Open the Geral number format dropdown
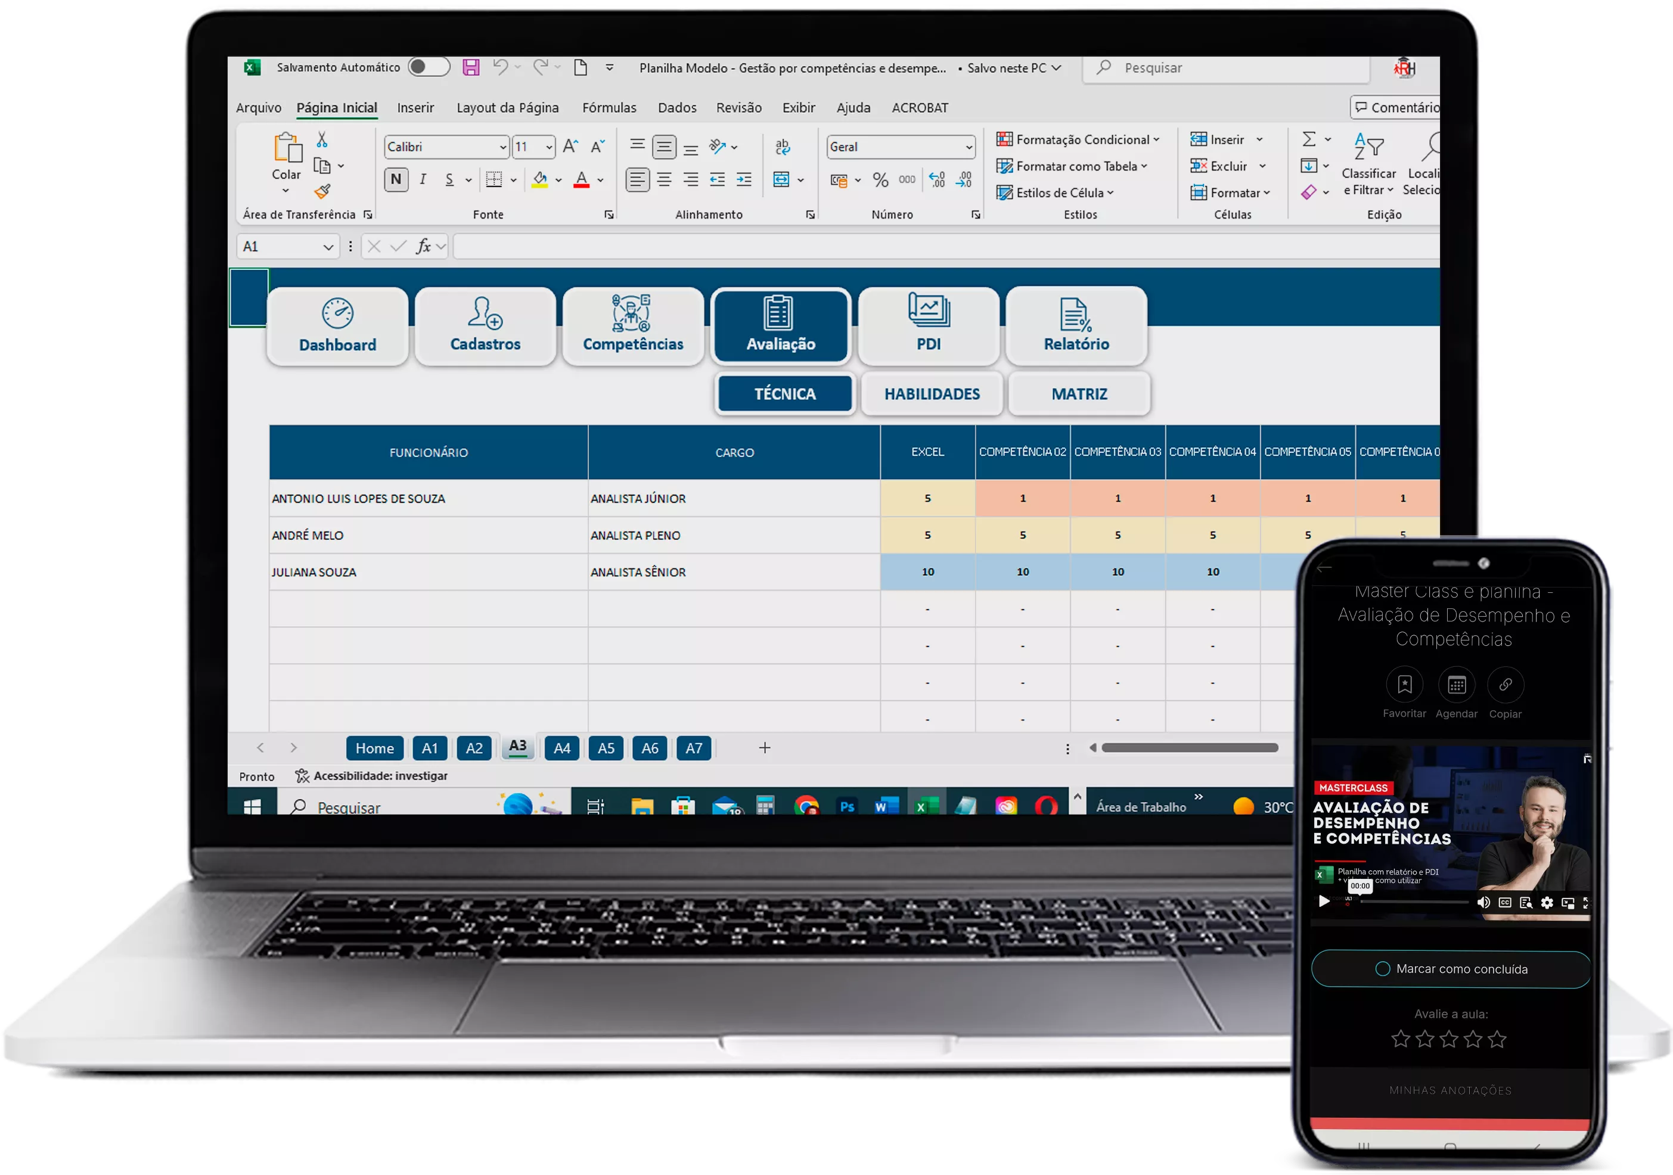1673x1175 pixels. tap(969, 147)
